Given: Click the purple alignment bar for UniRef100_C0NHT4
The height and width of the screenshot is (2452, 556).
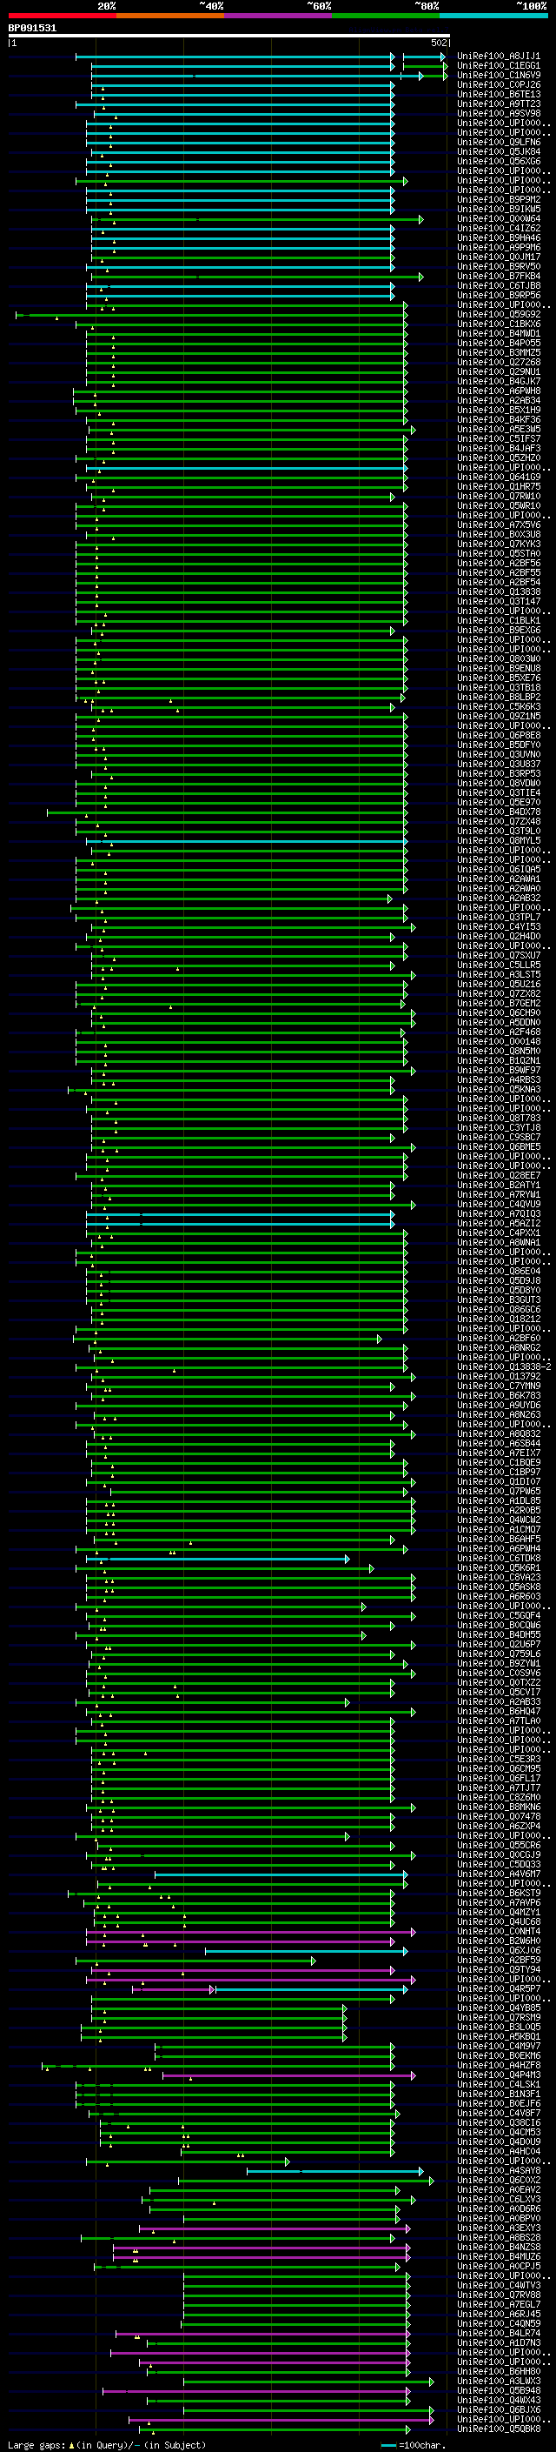Looking at the screenshot, I should click(x=250, y=1932).
